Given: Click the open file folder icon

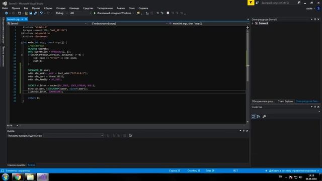Looking at the screenshot, I should coord(26,13).
